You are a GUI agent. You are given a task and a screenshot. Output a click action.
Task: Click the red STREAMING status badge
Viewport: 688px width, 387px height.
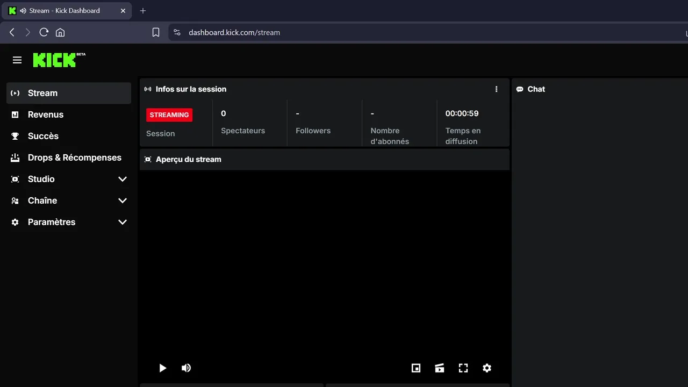(x=169, y=114)
